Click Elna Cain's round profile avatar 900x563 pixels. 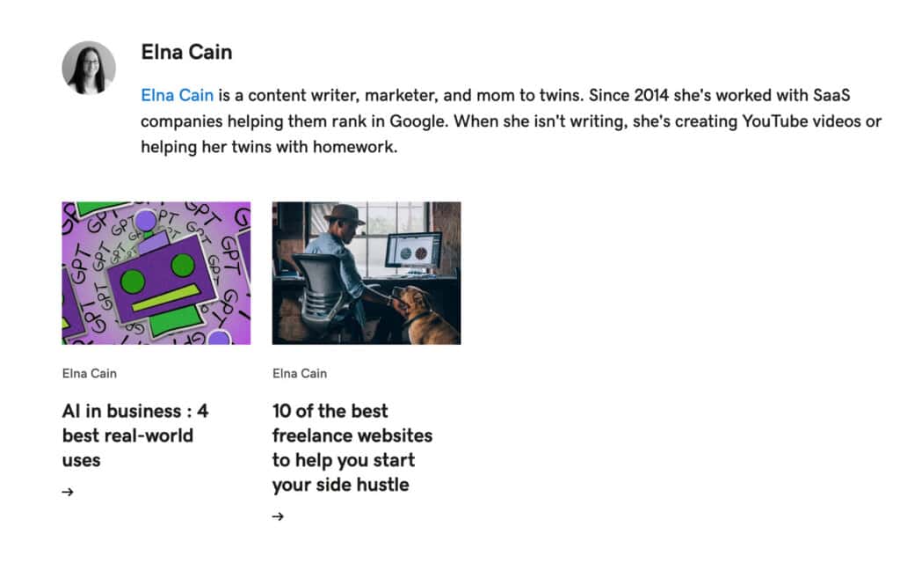point(89,68)
